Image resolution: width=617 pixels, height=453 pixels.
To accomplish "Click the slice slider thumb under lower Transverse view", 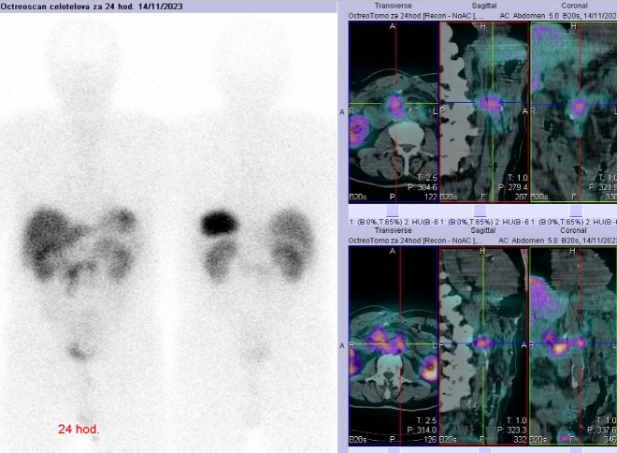I will pyautogui.click(x=394, y=450).
